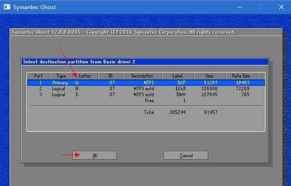Select partition 2 Logical NTFS extd row
Image resolution: width=291 pixels, height=186 pixels.
(x=146, y=88)
